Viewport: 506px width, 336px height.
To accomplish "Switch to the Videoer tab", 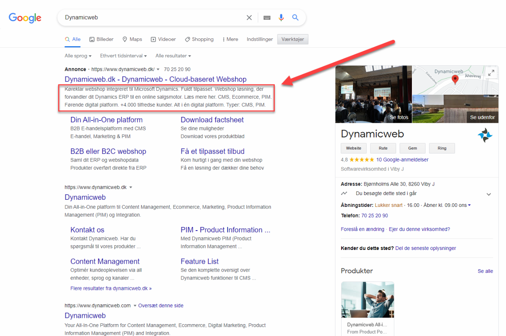I will [x=163, y=39].
